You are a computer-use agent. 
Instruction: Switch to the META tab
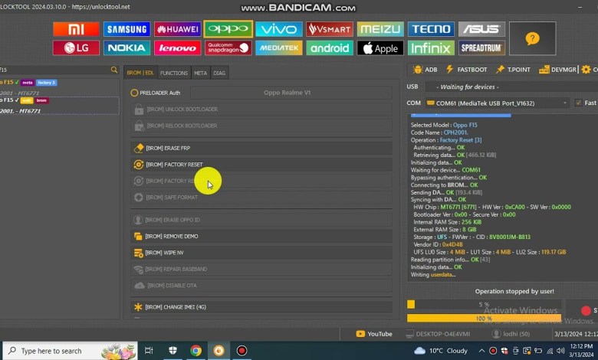pos(201,73)
